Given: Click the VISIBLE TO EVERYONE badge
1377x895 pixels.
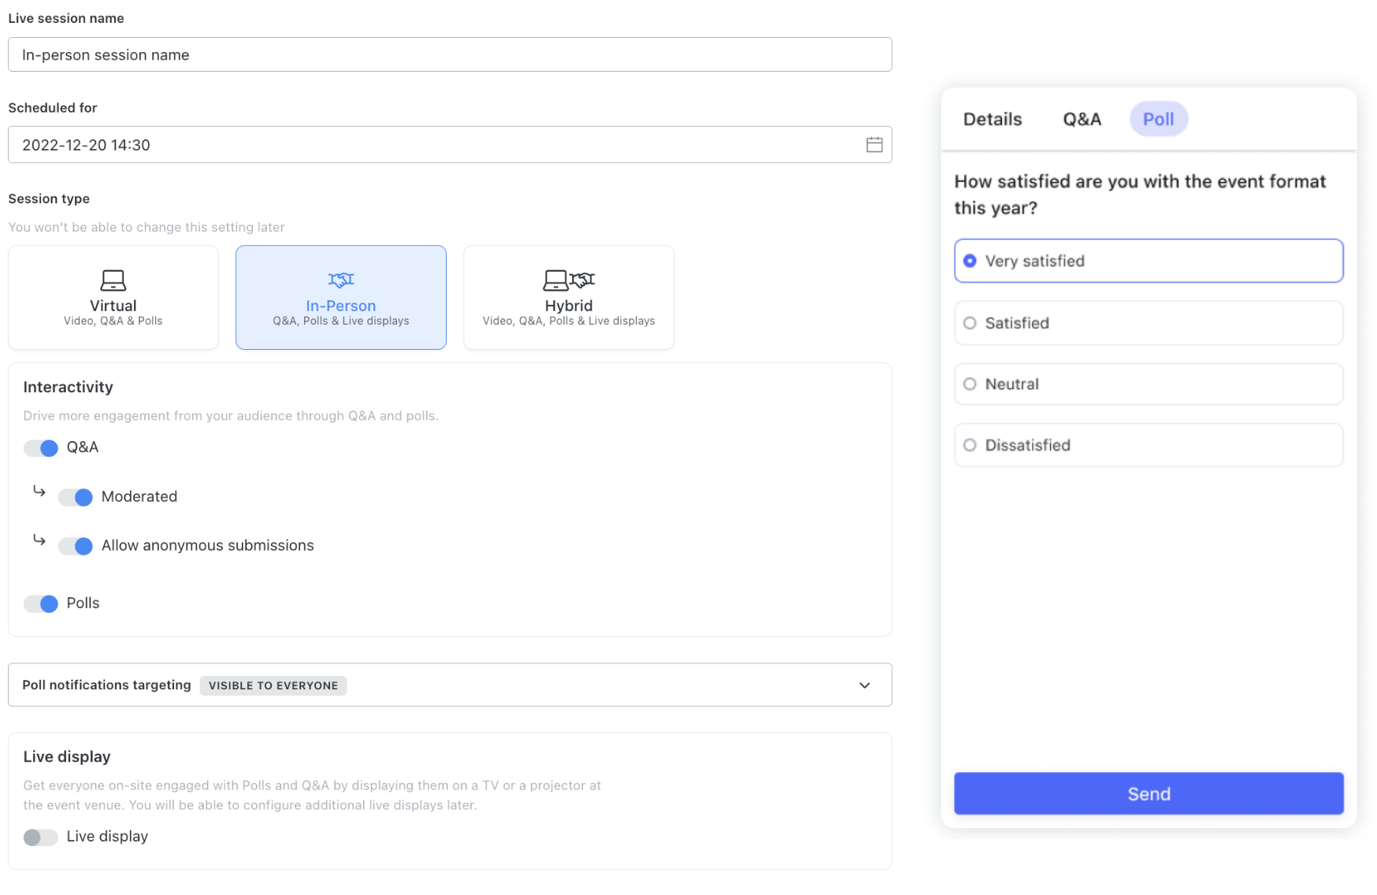Looking at the screenshot, I should [x=273, y=685].
